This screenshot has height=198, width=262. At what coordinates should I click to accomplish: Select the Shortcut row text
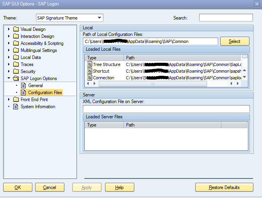(101, 71)
